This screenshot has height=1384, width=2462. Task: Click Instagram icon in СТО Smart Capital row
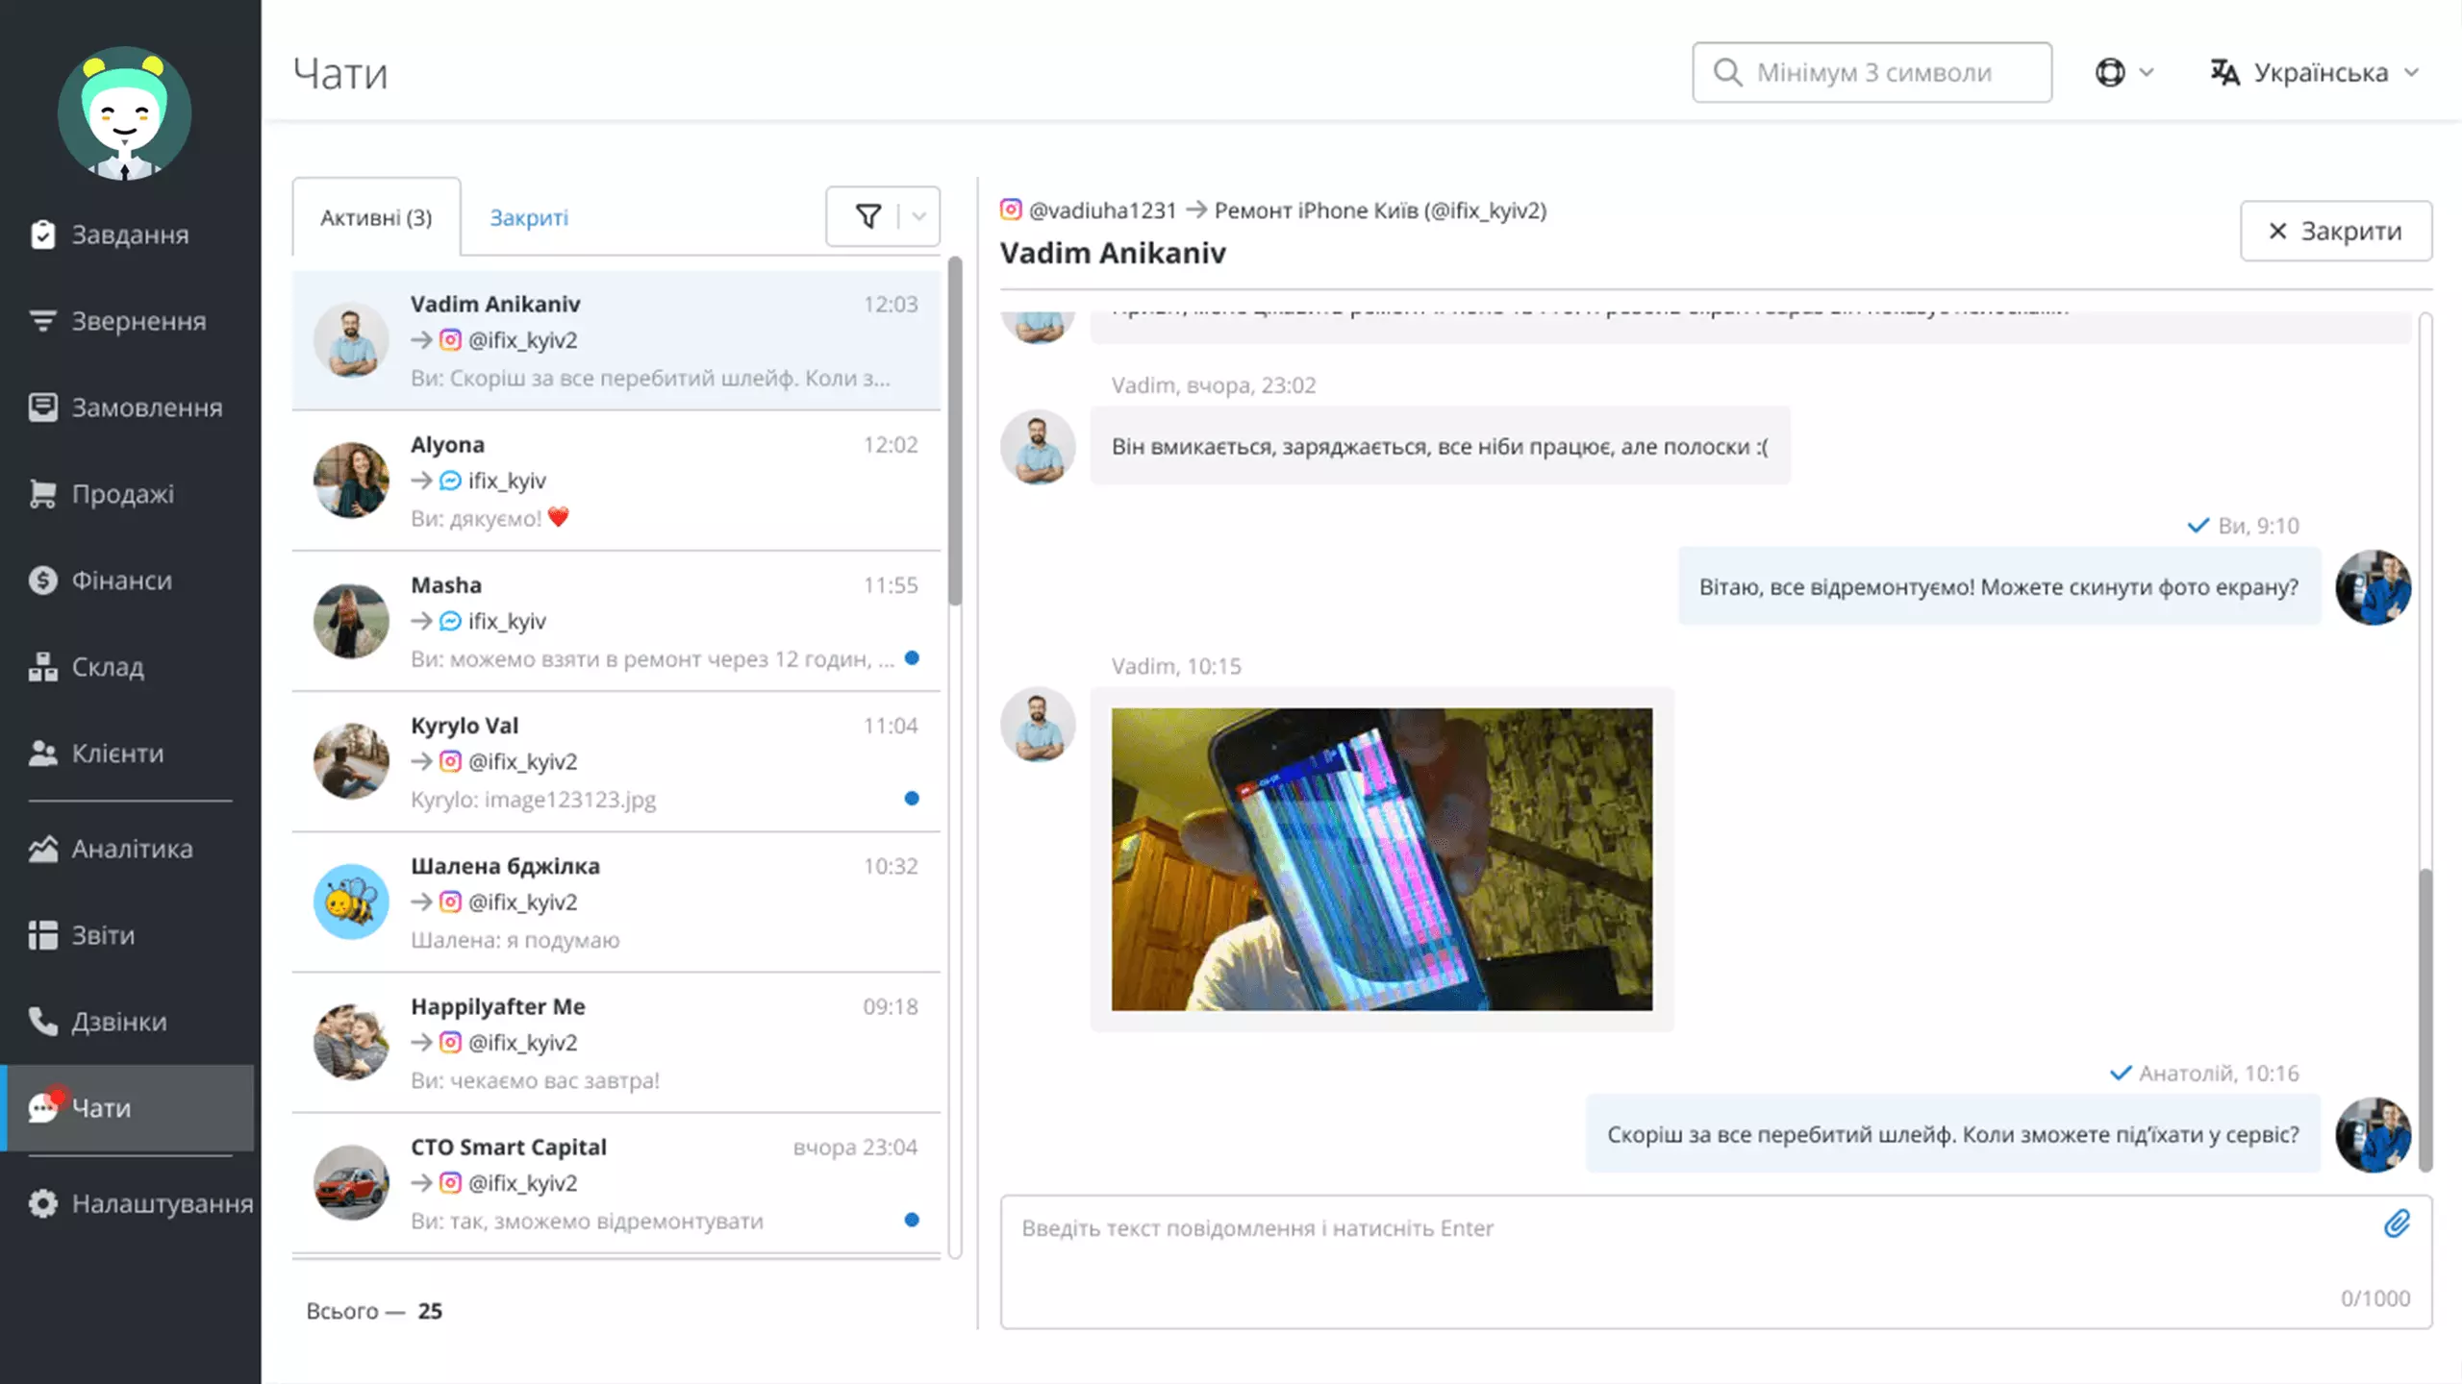[x=450, y=1183]
